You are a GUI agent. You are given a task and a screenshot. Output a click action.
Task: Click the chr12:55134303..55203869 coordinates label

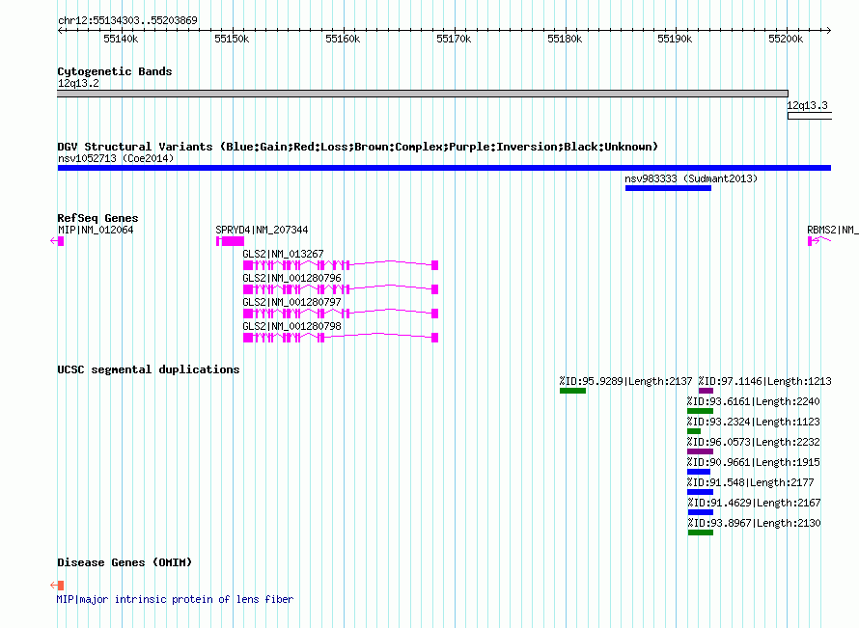[x=127, y=20]
